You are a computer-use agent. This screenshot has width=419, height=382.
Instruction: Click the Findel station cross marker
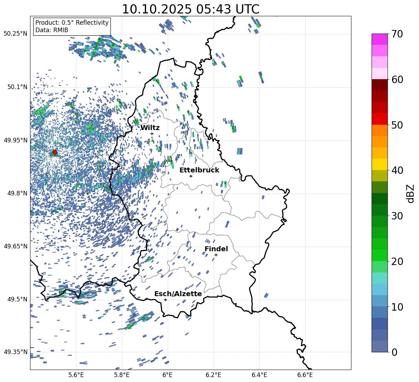(216, 255)
